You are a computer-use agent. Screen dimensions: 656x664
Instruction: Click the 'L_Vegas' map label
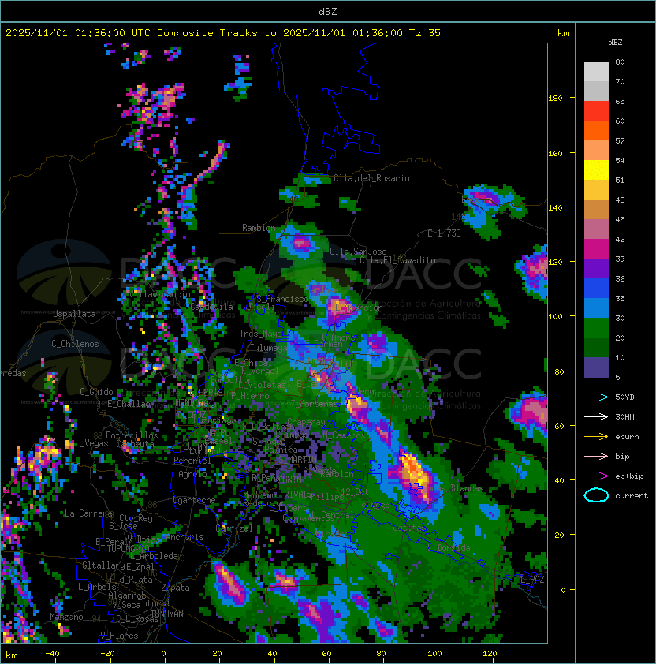[91, 443]
